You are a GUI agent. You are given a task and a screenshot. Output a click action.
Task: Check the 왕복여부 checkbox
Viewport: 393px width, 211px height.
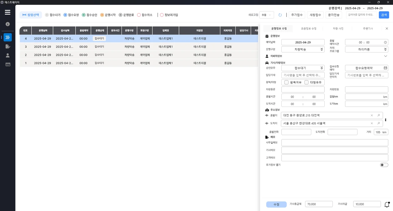[287, 82]
